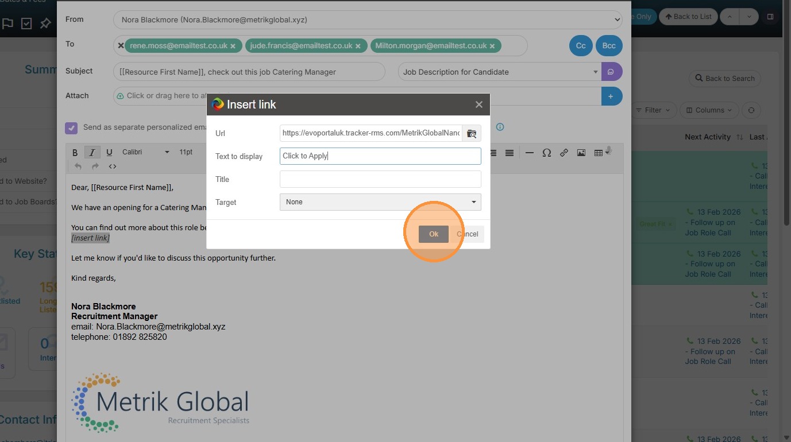The width and height of the screenshot is (791, 442).
Task: Click the Undo arrow in the editor
Action: pos(78,166)
